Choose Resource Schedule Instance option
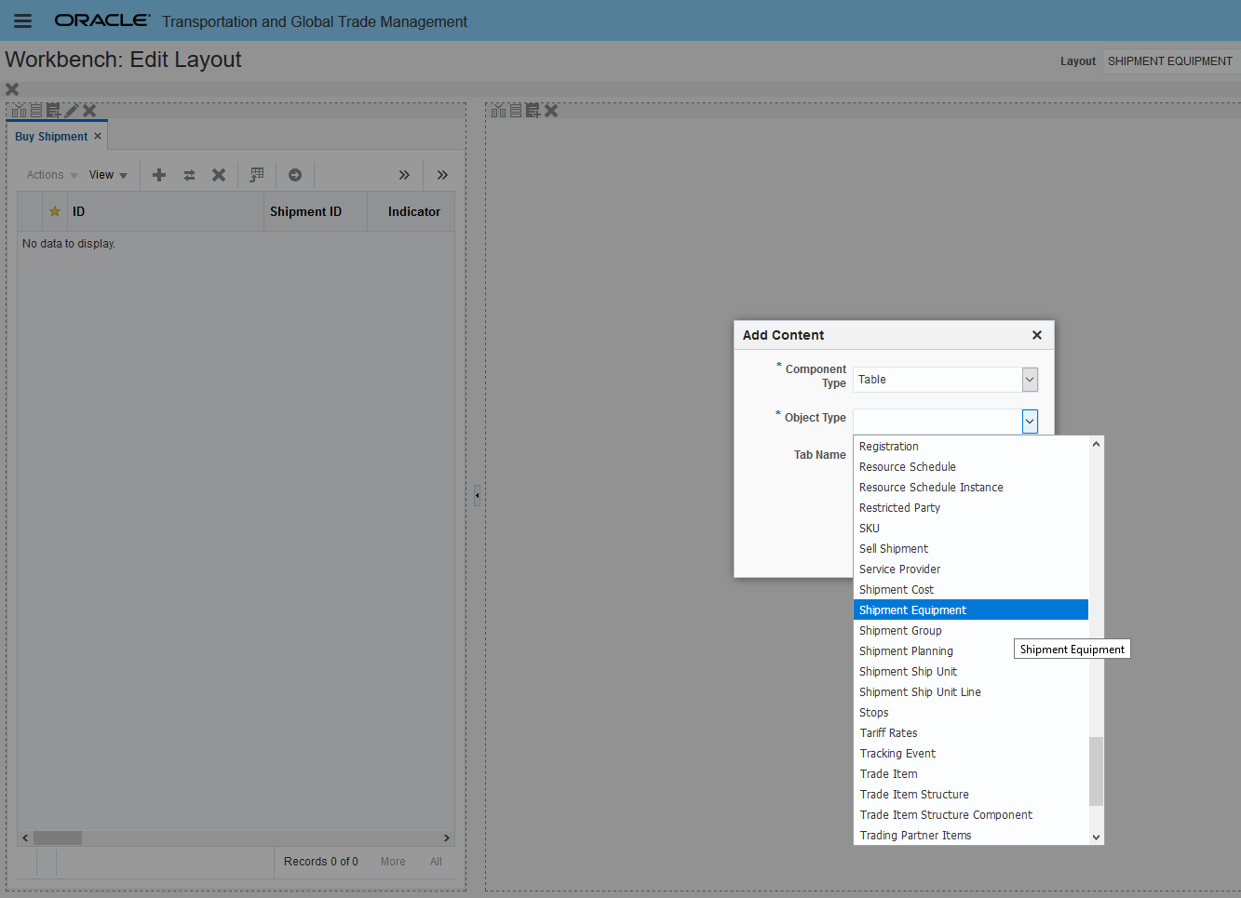 pos(971,488)
